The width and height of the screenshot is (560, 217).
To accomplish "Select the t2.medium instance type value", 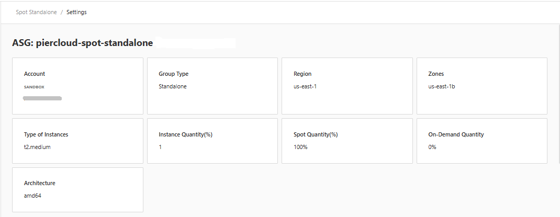I will tap(37, 147).
